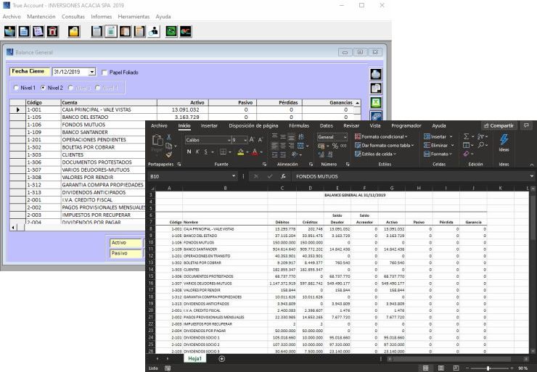This screenshot has height=372, width=537.
Task: Open the Informes menu in True Account
Action: 101,17
